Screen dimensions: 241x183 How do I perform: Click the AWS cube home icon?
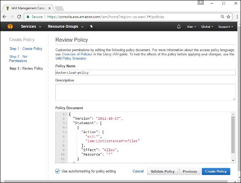pyautogui.click(x=10, y=27)
